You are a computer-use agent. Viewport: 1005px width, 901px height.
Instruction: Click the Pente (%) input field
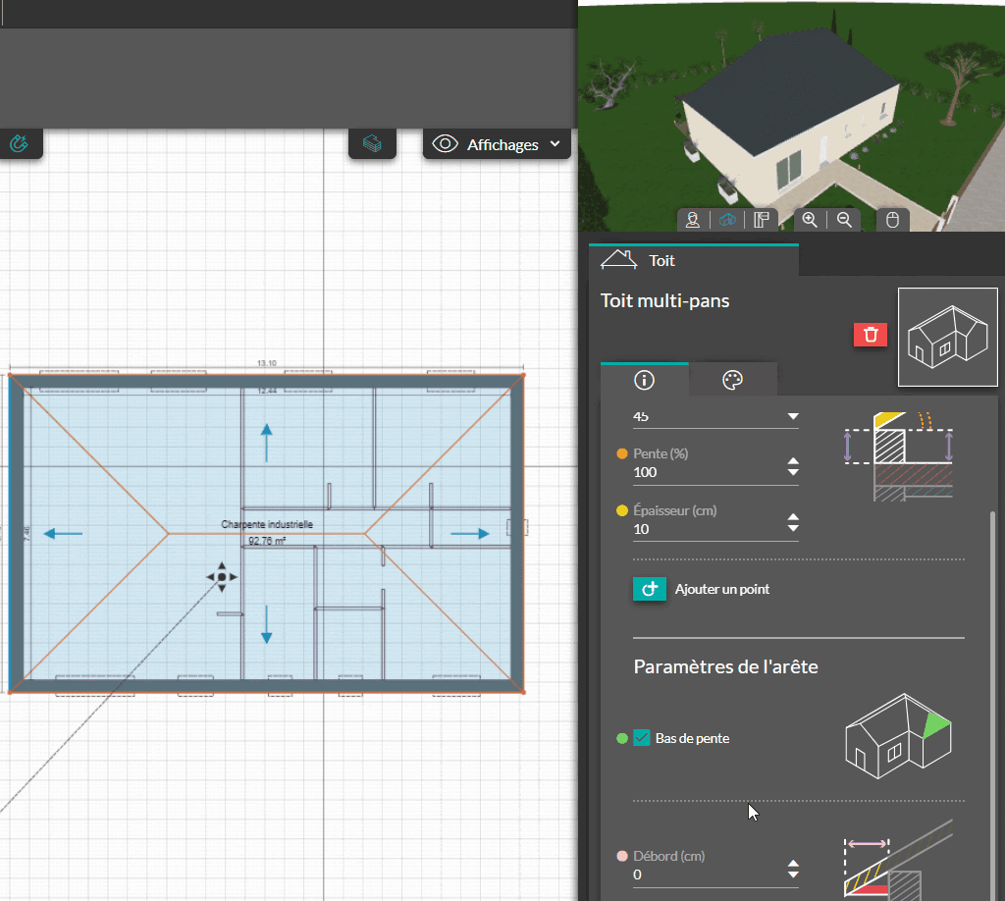pyautogui.click(x=707, y=472)
